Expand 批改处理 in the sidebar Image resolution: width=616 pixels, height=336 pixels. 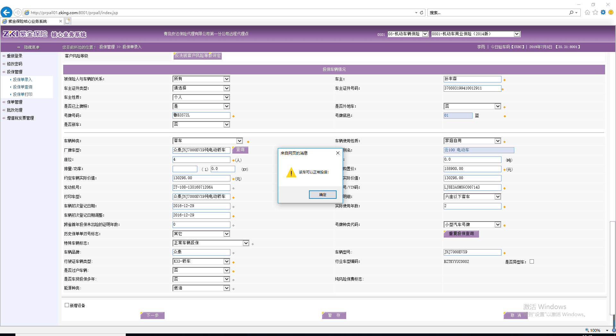point(14,110)
